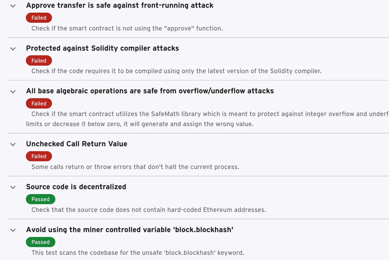The width and height of the screenshot is (389, 260).
Task: Click the Failed badge under Solidity compiler attacks
Action: [39, 61]
